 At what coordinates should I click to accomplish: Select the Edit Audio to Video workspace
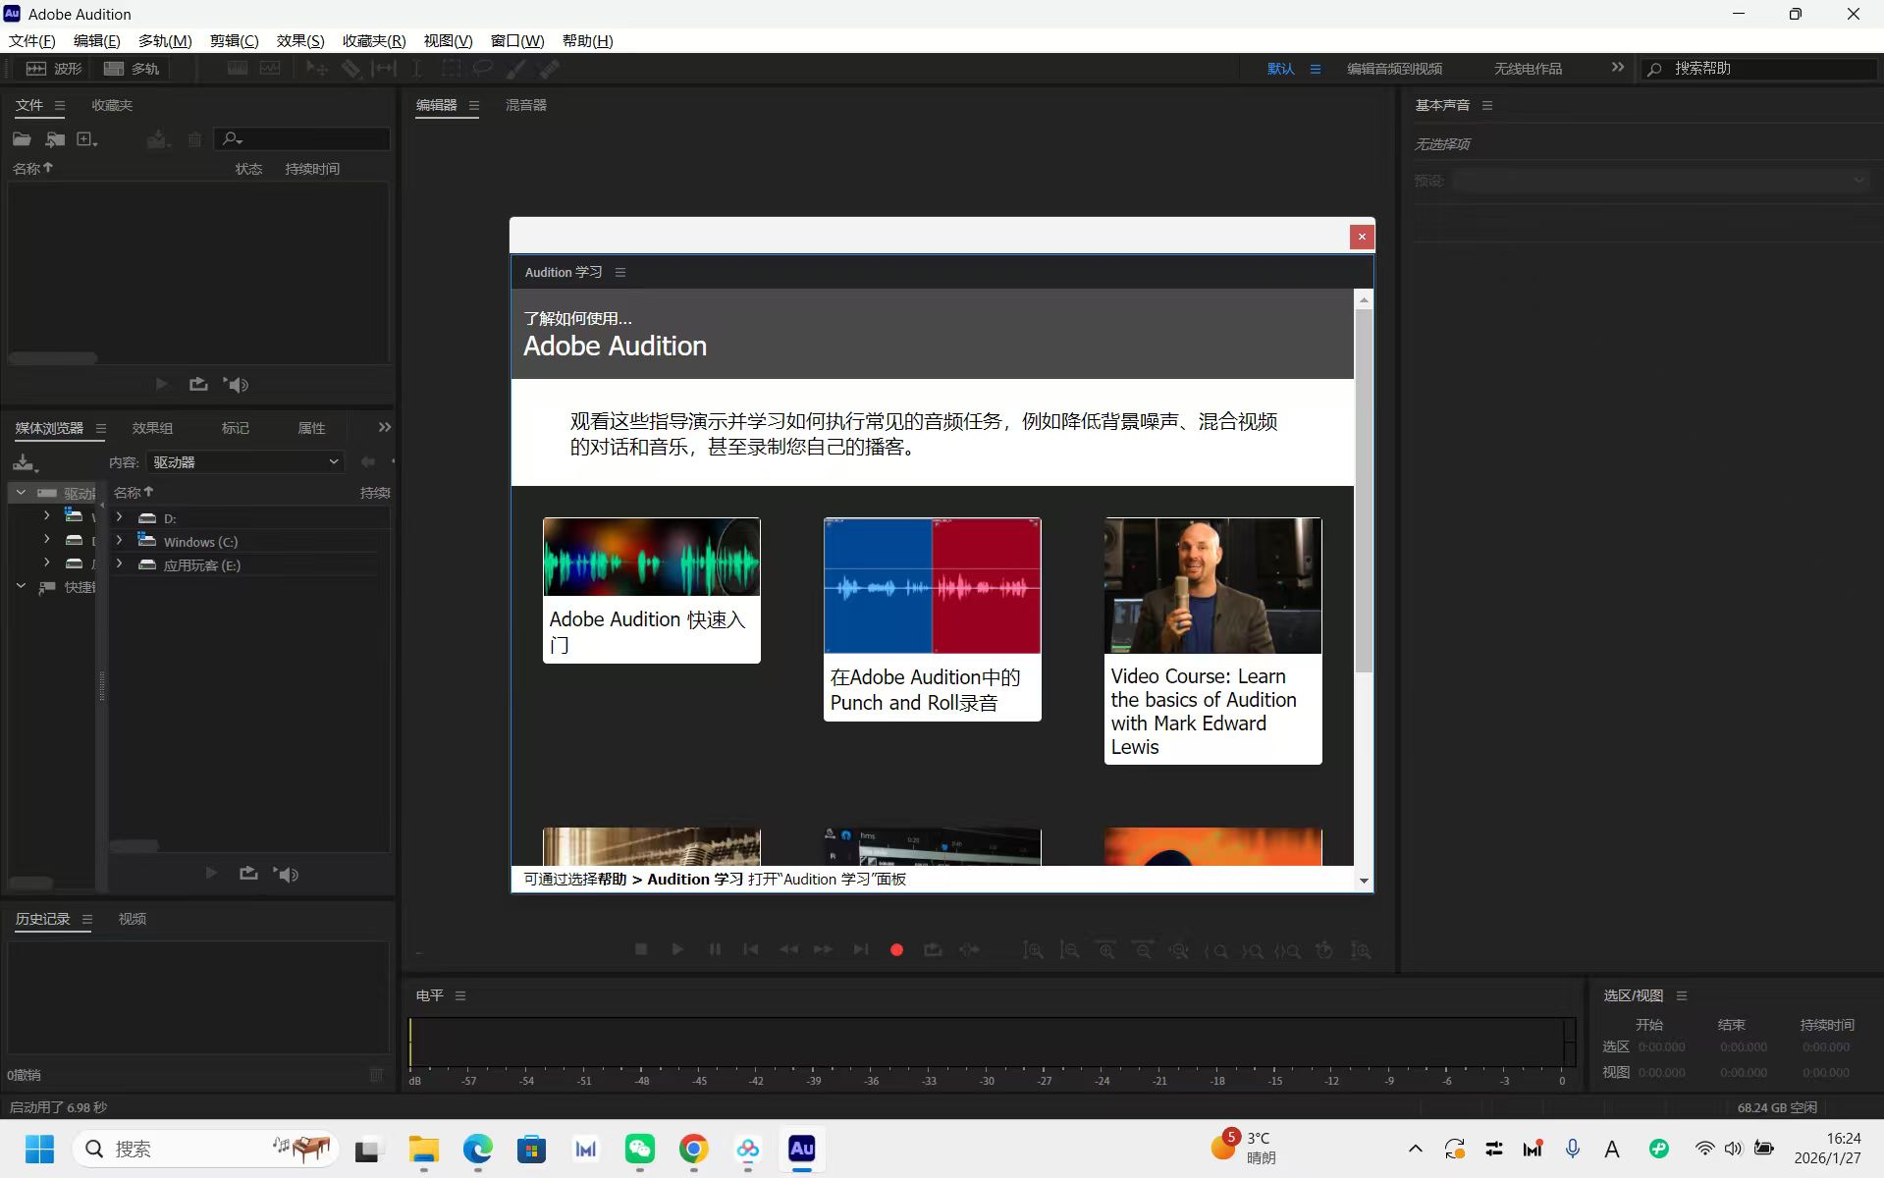point(1394,69)
